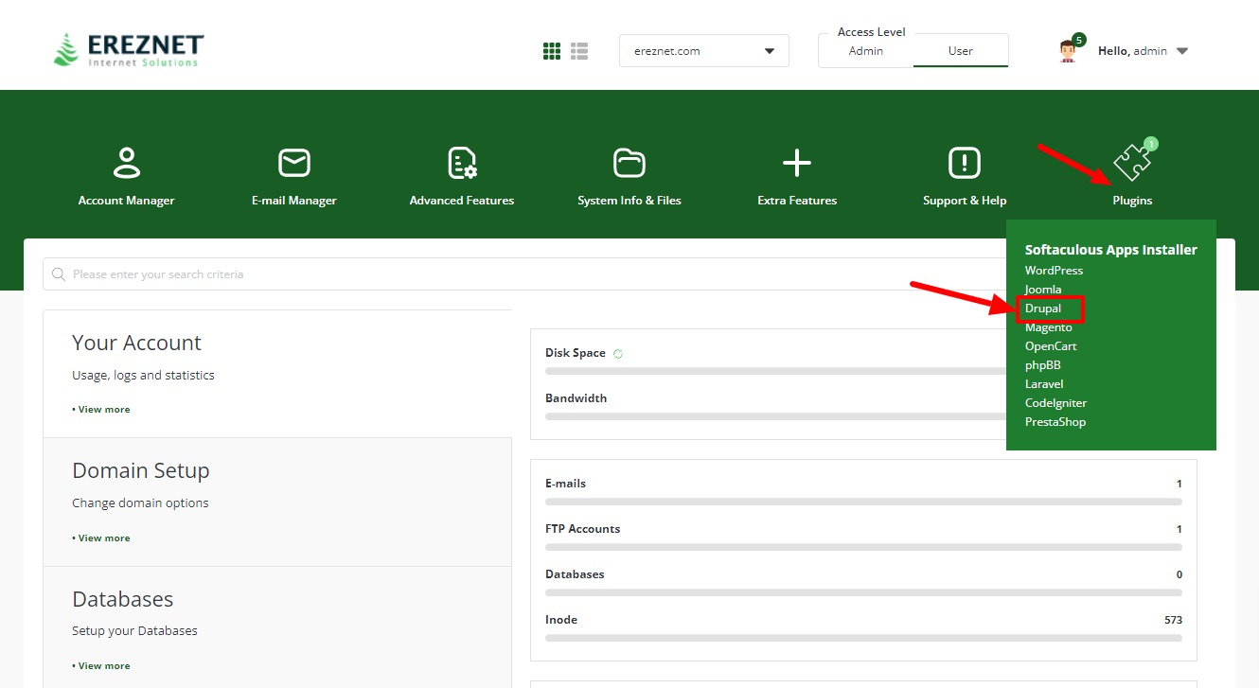
Task: Open the System Info & Files folder icon
Action: click(x=629, y=163)
